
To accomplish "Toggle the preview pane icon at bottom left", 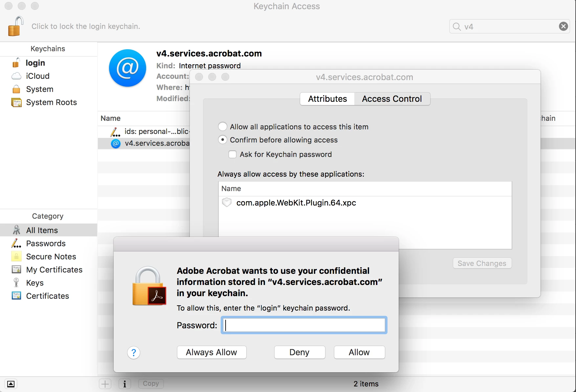I will [x=11, y=384].
